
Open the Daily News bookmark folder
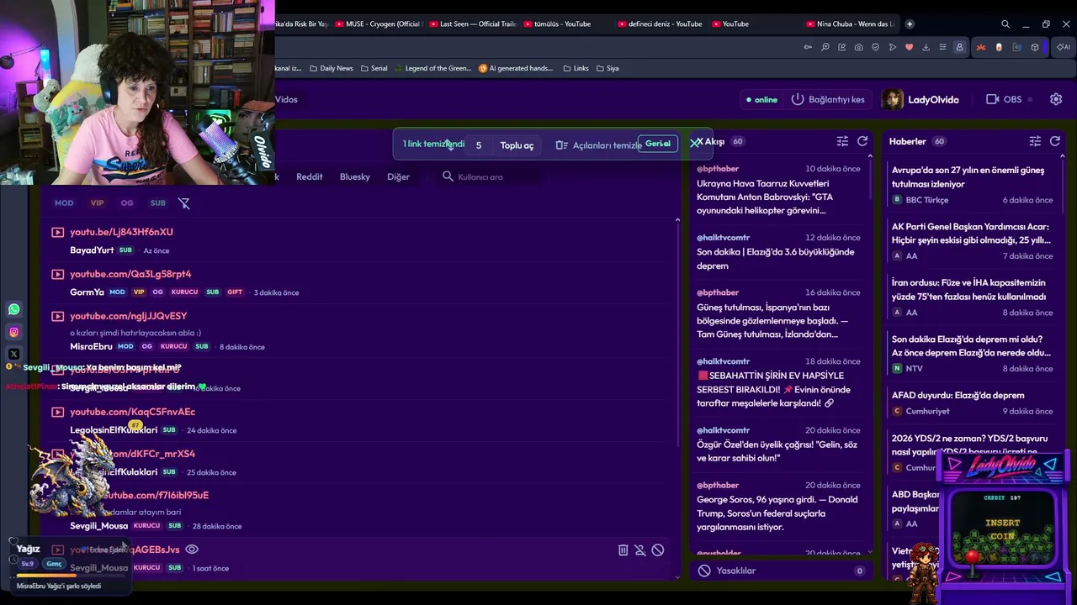click(x=331, y=68)
